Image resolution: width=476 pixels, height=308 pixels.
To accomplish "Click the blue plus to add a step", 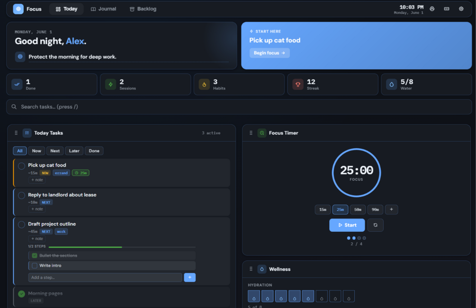I will (x=190, y=277).
